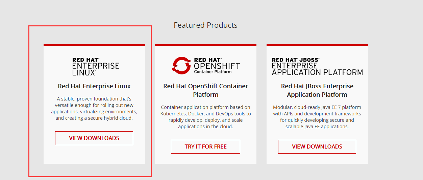Image resolution: width=423 pixels, height=180 pixels.
Task: Click empty space below the Try It For Free button
Action: click(x=206, y=159)
